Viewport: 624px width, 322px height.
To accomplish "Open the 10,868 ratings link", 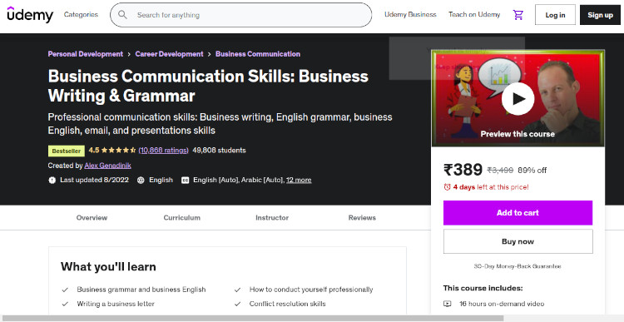I will (164, 151).
